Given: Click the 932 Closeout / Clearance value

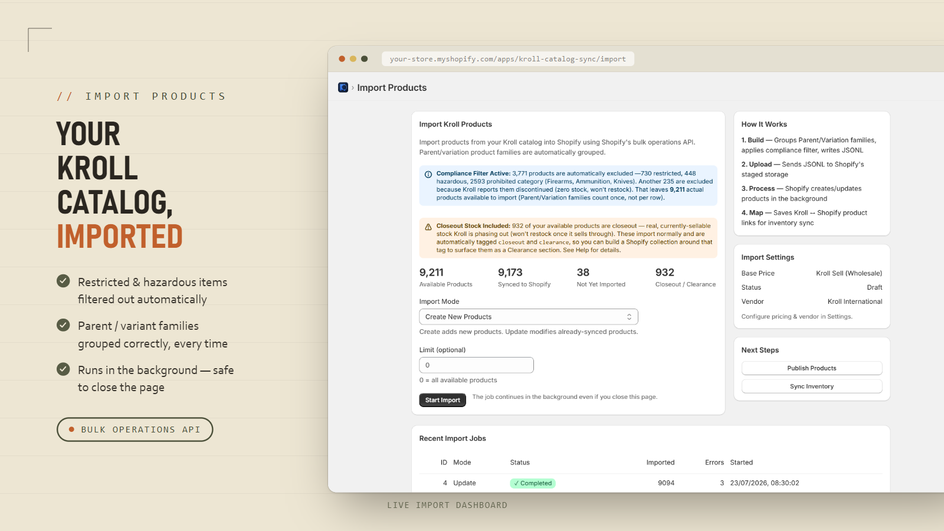Looking at the screenshot, I should tap(664, 273).
